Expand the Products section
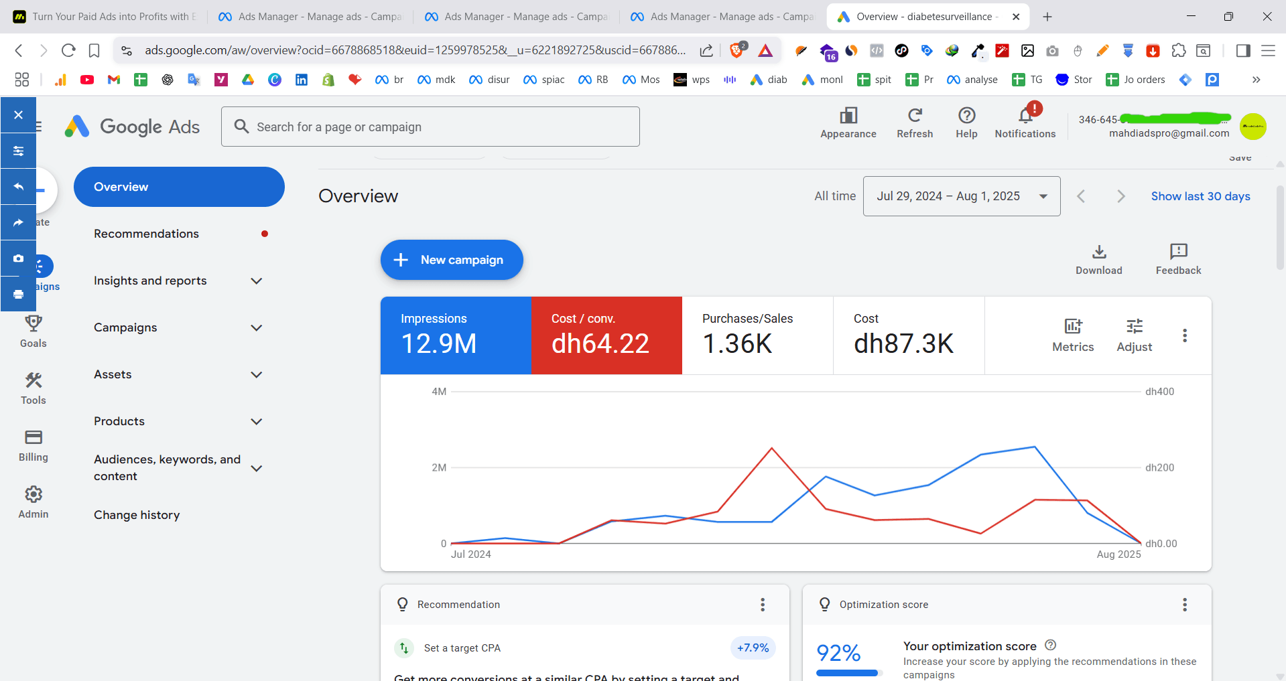 click(256, 422)
